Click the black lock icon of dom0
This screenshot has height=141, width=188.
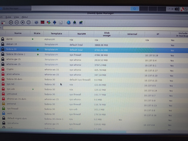(3, 39)
